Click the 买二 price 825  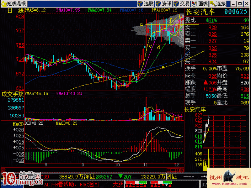click(212, 55)
